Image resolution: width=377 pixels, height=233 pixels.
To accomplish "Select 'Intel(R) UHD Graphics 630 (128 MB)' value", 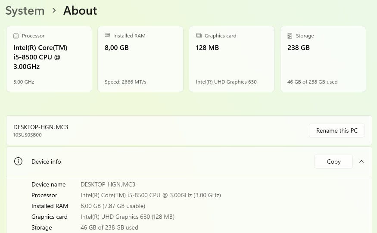I will [x=128, y=217].
